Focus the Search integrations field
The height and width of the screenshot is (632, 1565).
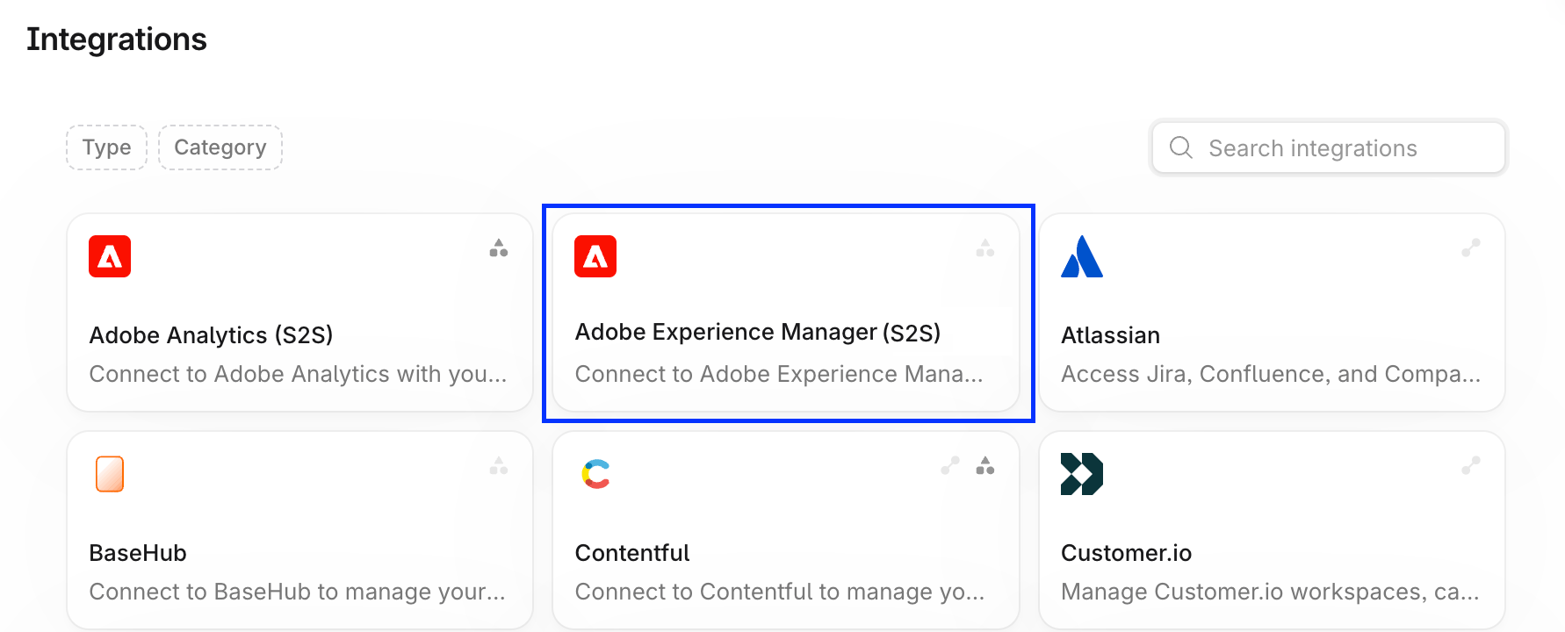click(1329, 147)
